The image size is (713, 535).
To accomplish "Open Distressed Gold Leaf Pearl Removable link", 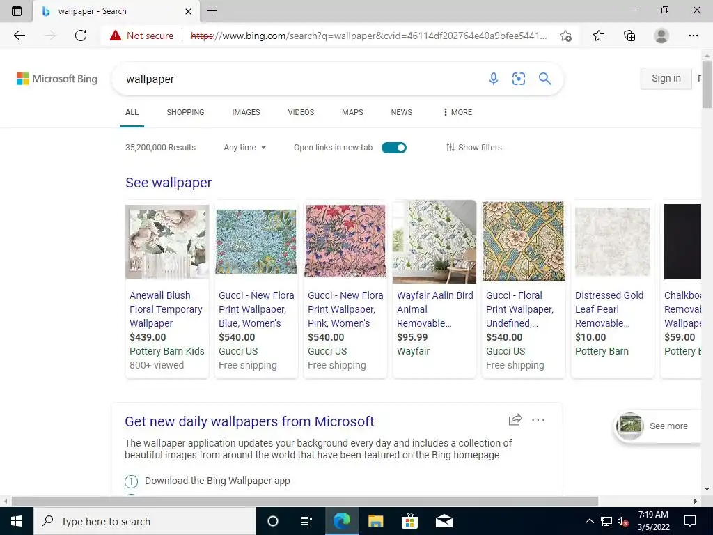I will coord(609,309).
